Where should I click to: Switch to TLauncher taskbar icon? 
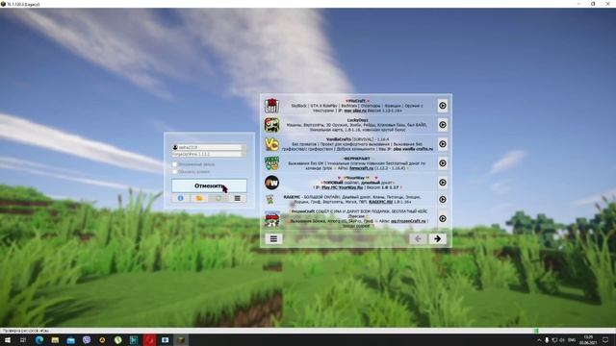[181, 340]
